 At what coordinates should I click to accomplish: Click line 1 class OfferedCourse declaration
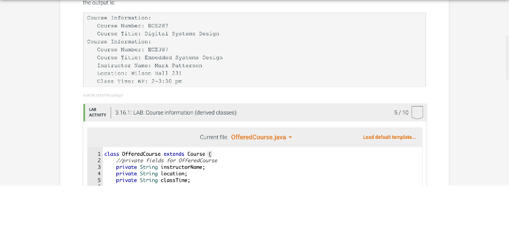158,154
